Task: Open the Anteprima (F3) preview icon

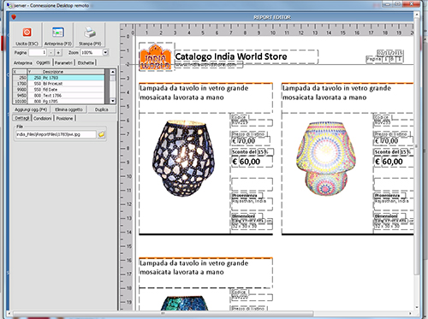Action: pyautogui.click(x=58, y=32)
